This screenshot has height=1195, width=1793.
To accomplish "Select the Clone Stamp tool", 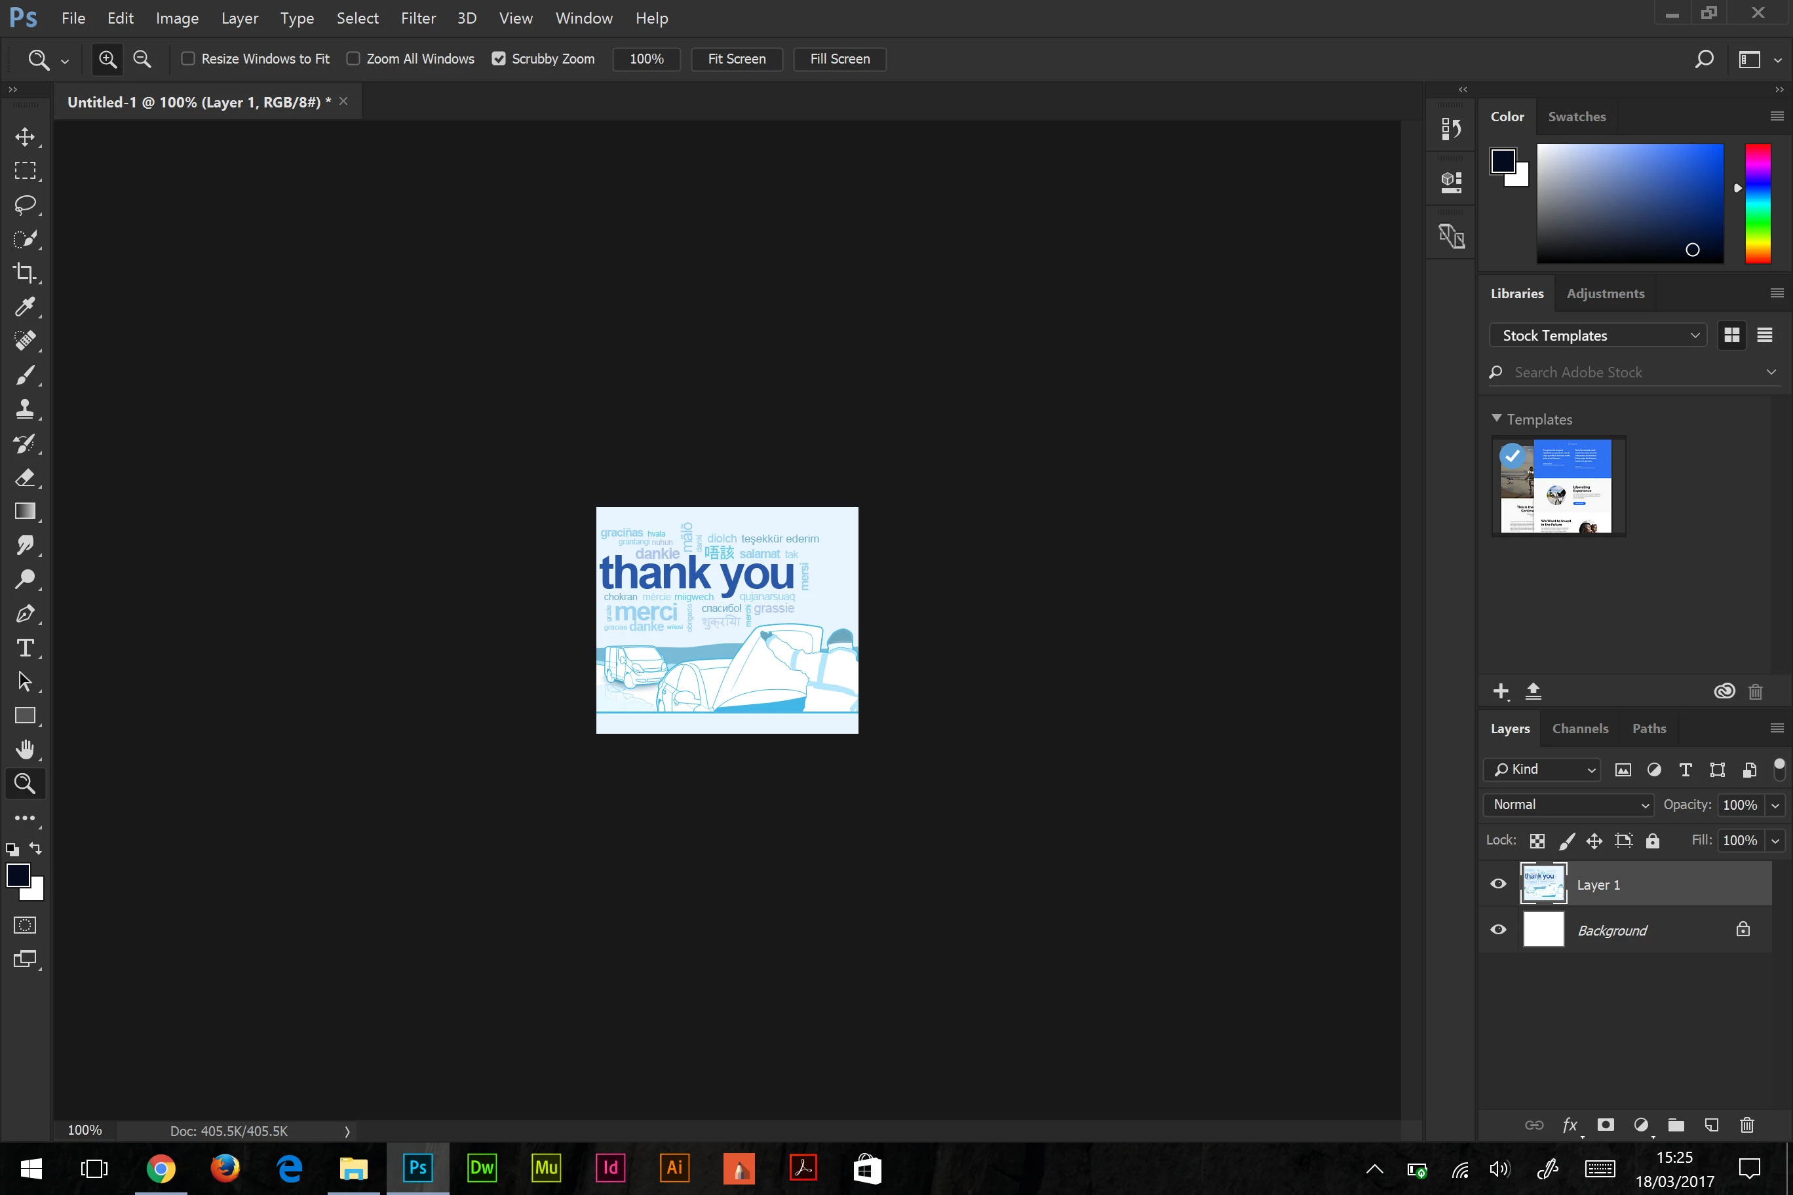I will point(24,409).
